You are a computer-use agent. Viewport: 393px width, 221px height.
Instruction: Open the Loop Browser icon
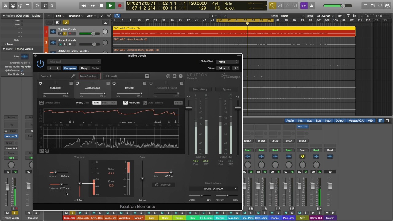[x=380, y=6]
